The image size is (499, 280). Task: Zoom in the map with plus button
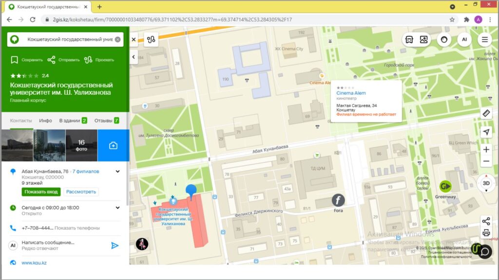486,150
